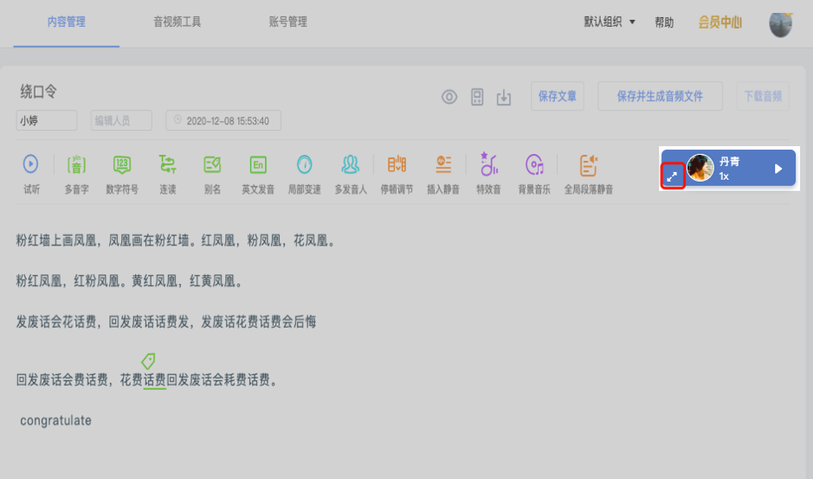Switch to the 音视频工具 tab
This screenshot has width=813, height=479.
[x=177, y=22]
